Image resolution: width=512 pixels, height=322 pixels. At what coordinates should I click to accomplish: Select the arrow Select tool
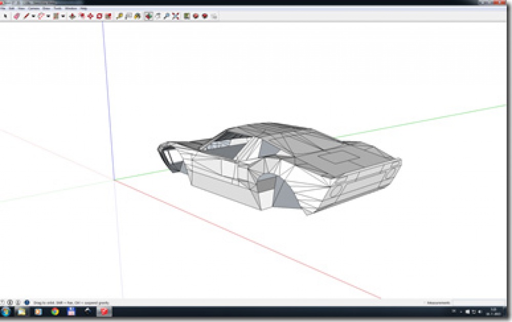pos(5,16)
